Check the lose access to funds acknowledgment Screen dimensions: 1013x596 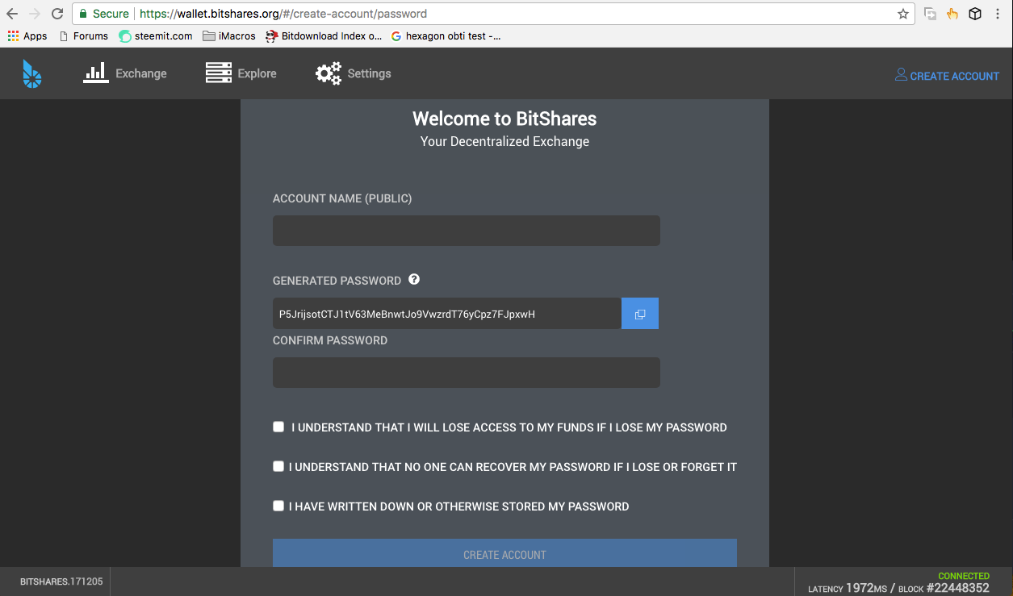(x=278, y=427)
